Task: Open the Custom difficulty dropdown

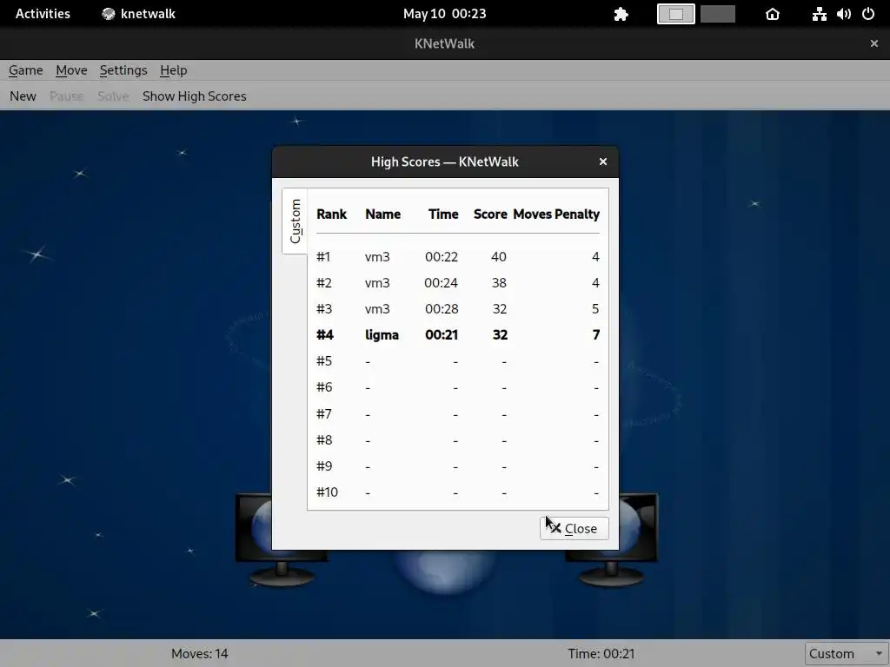Action: 847,653
